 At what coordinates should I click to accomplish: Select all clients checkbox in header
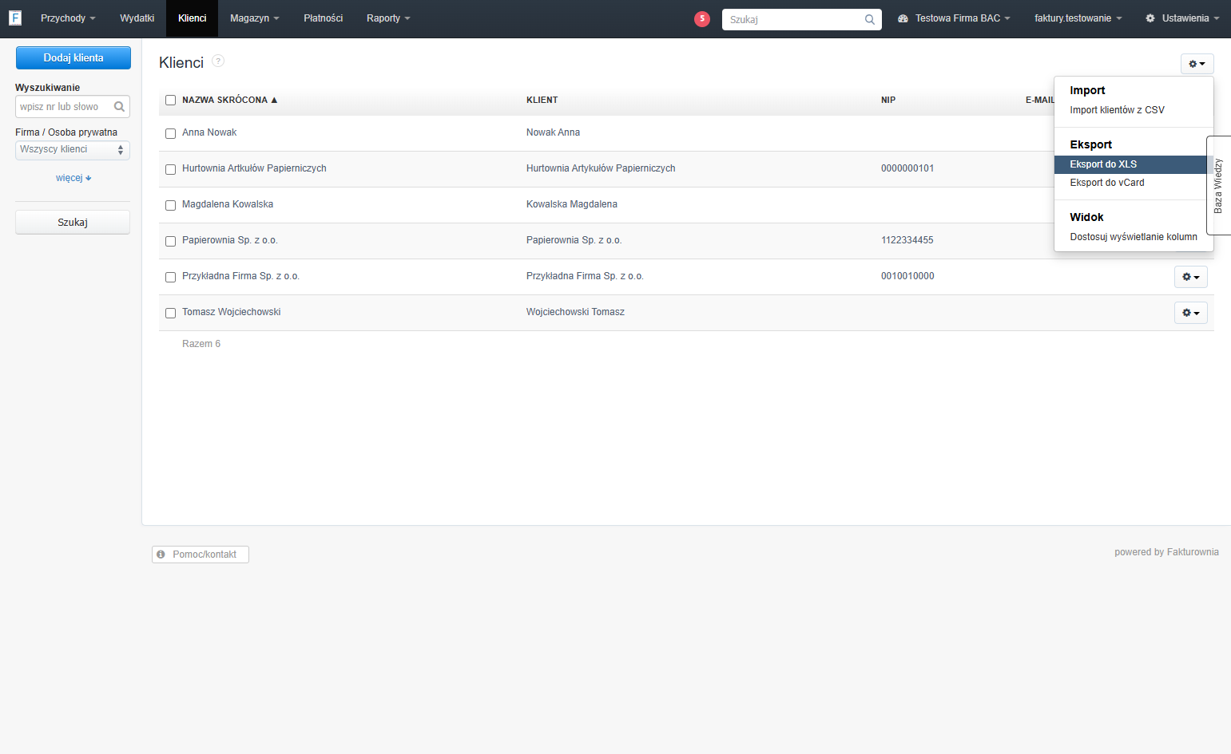click(170, 101)
